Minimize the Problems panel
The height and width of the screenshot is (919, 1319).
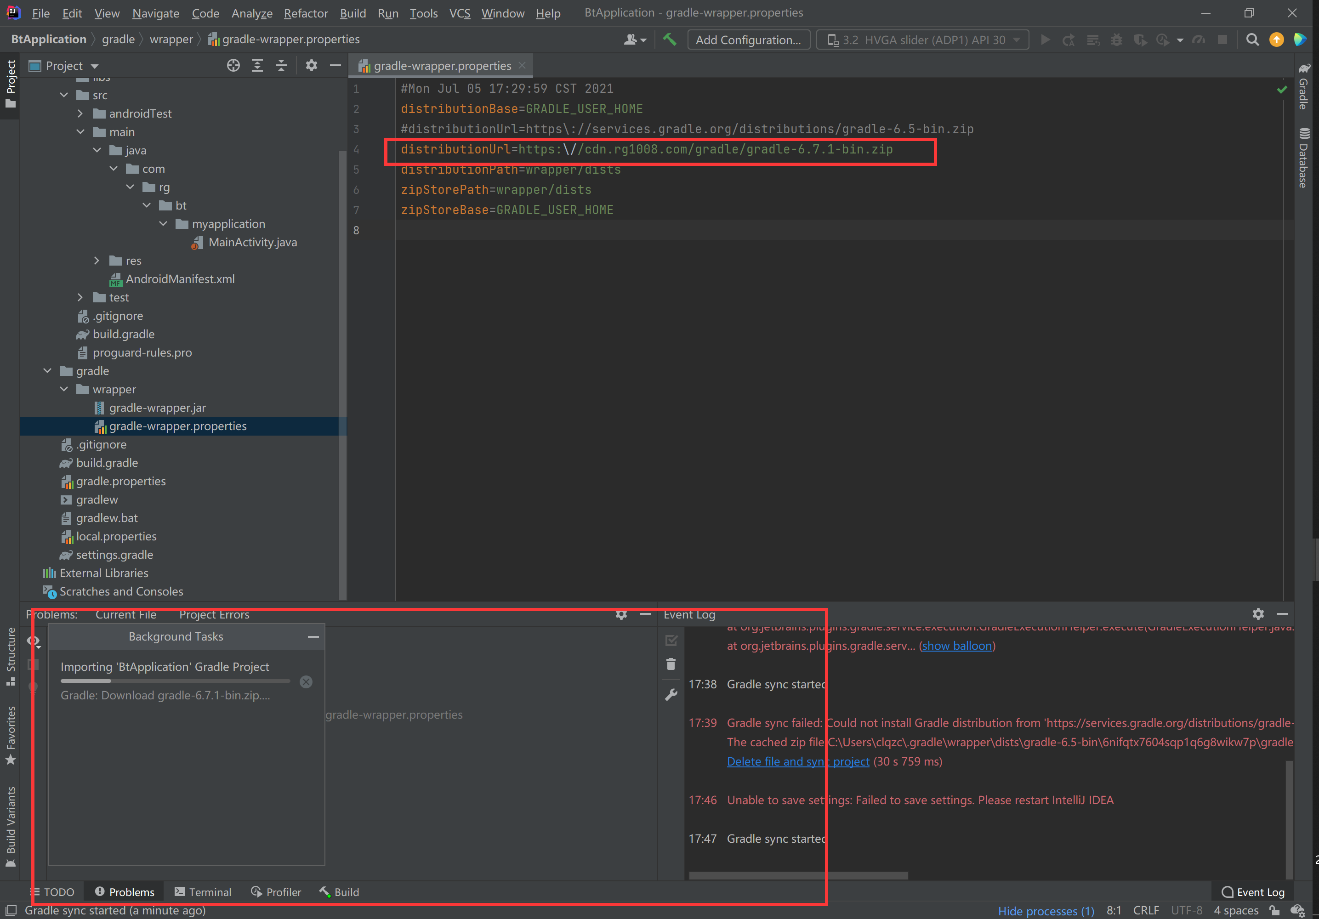645,614
